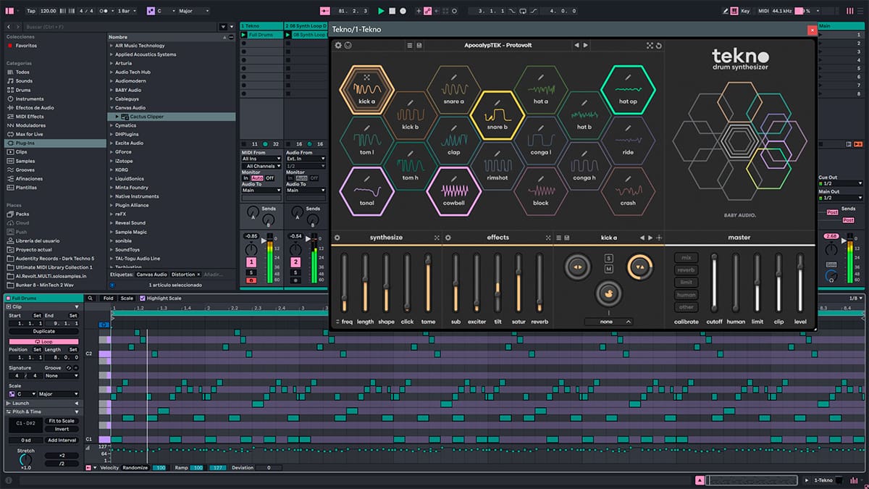Screen dimensions: 869x489
Task: Select the conga h drum pad
Action: 584,167
